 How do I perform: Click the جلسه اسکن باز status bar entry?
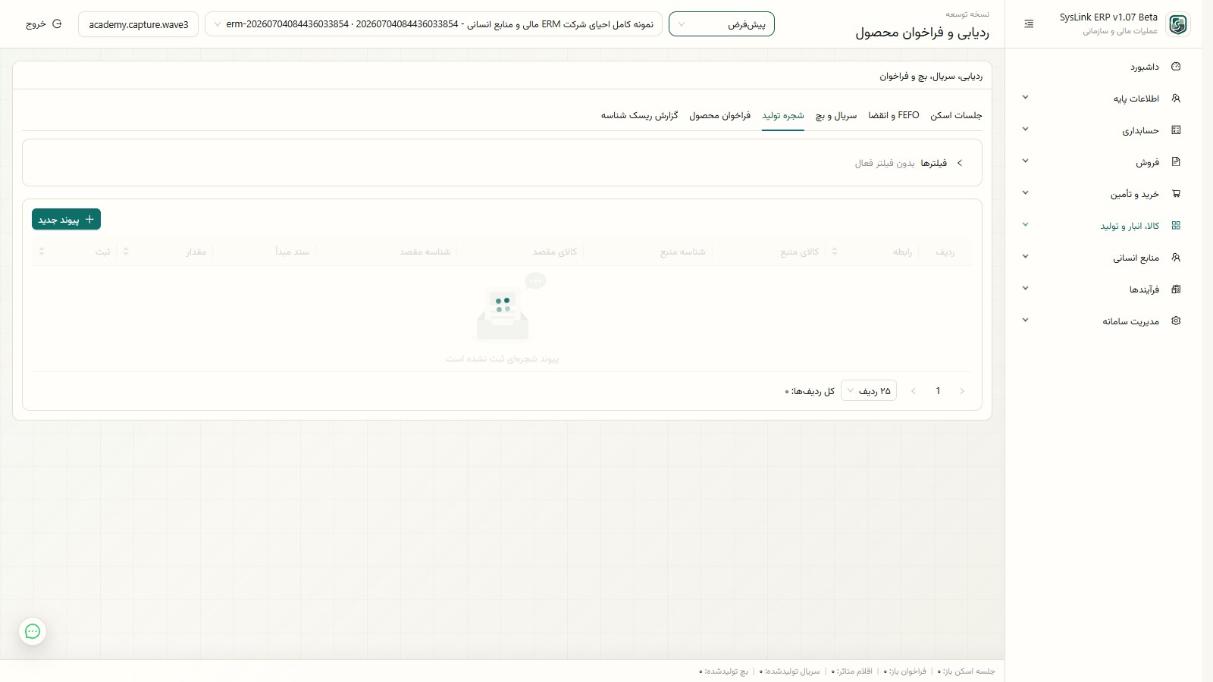point(967,671)
